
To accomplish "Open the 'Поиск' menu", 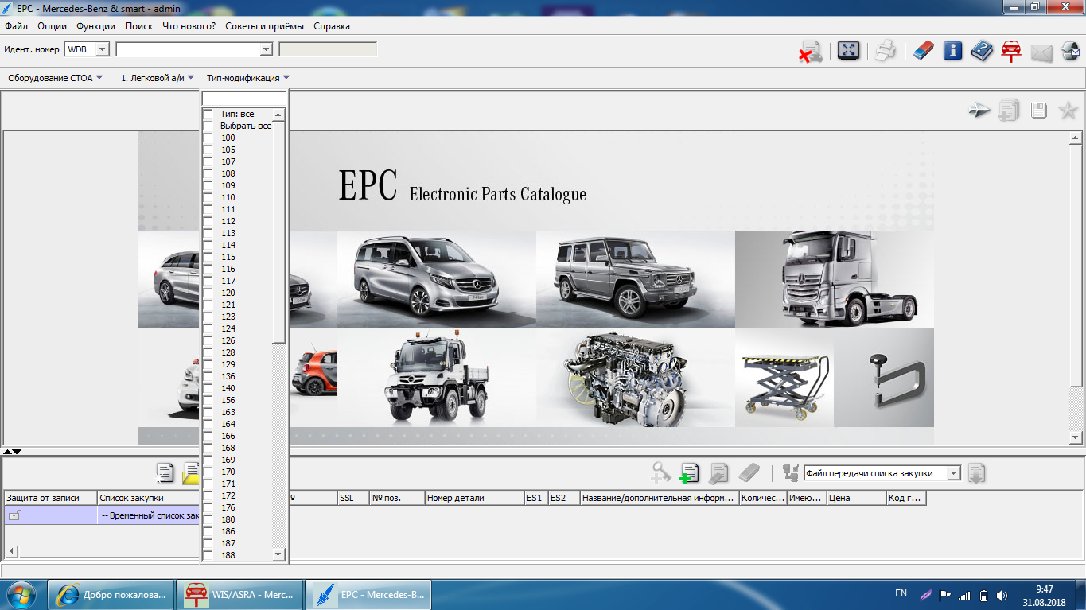I will [x=139, y=26].
